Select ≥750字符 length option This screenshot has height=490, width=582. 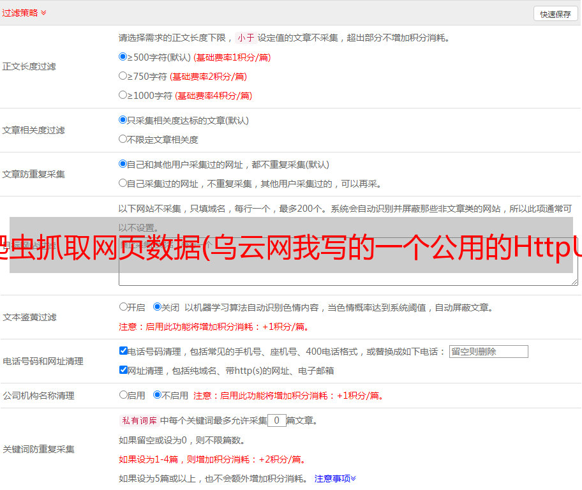(123, 76)
